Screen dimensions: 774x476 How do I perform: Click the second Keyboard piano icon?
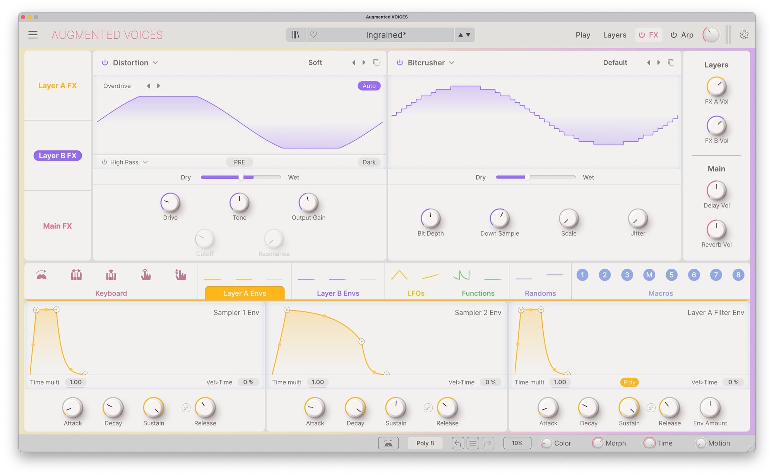(x=76, y=275)
